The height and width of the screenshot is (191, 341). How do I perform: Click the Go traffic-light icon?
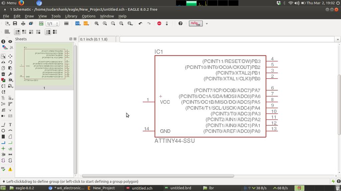[167, 24]
